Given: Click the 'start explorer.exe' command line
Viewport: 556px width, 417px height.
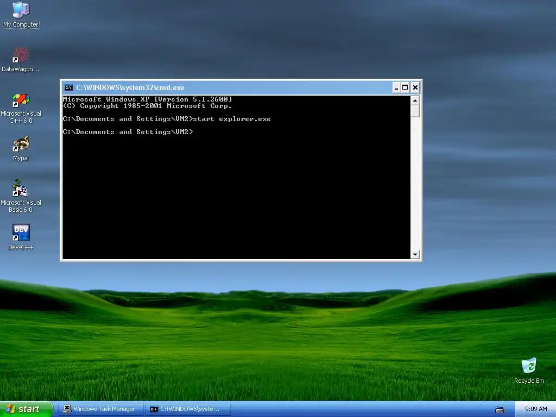Looking at the screenshot, I should [x=167, y=119].
